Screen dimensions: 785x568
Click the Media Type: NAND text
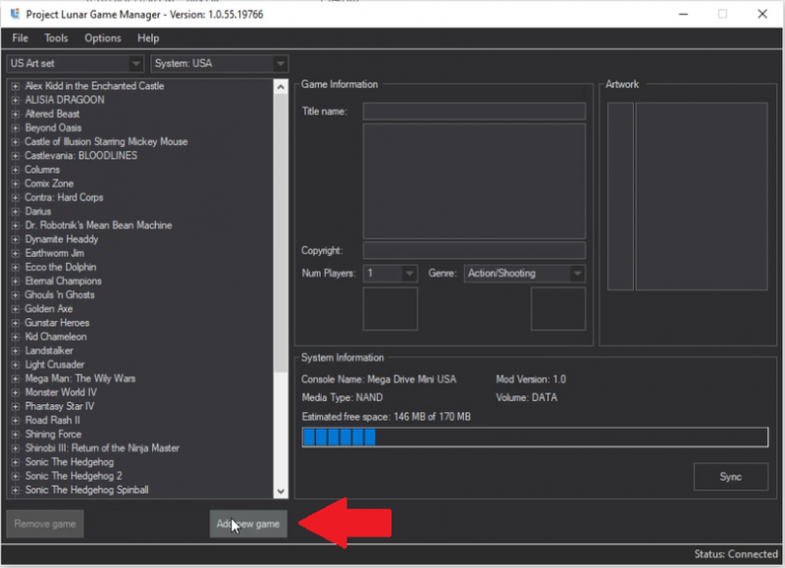342,398
